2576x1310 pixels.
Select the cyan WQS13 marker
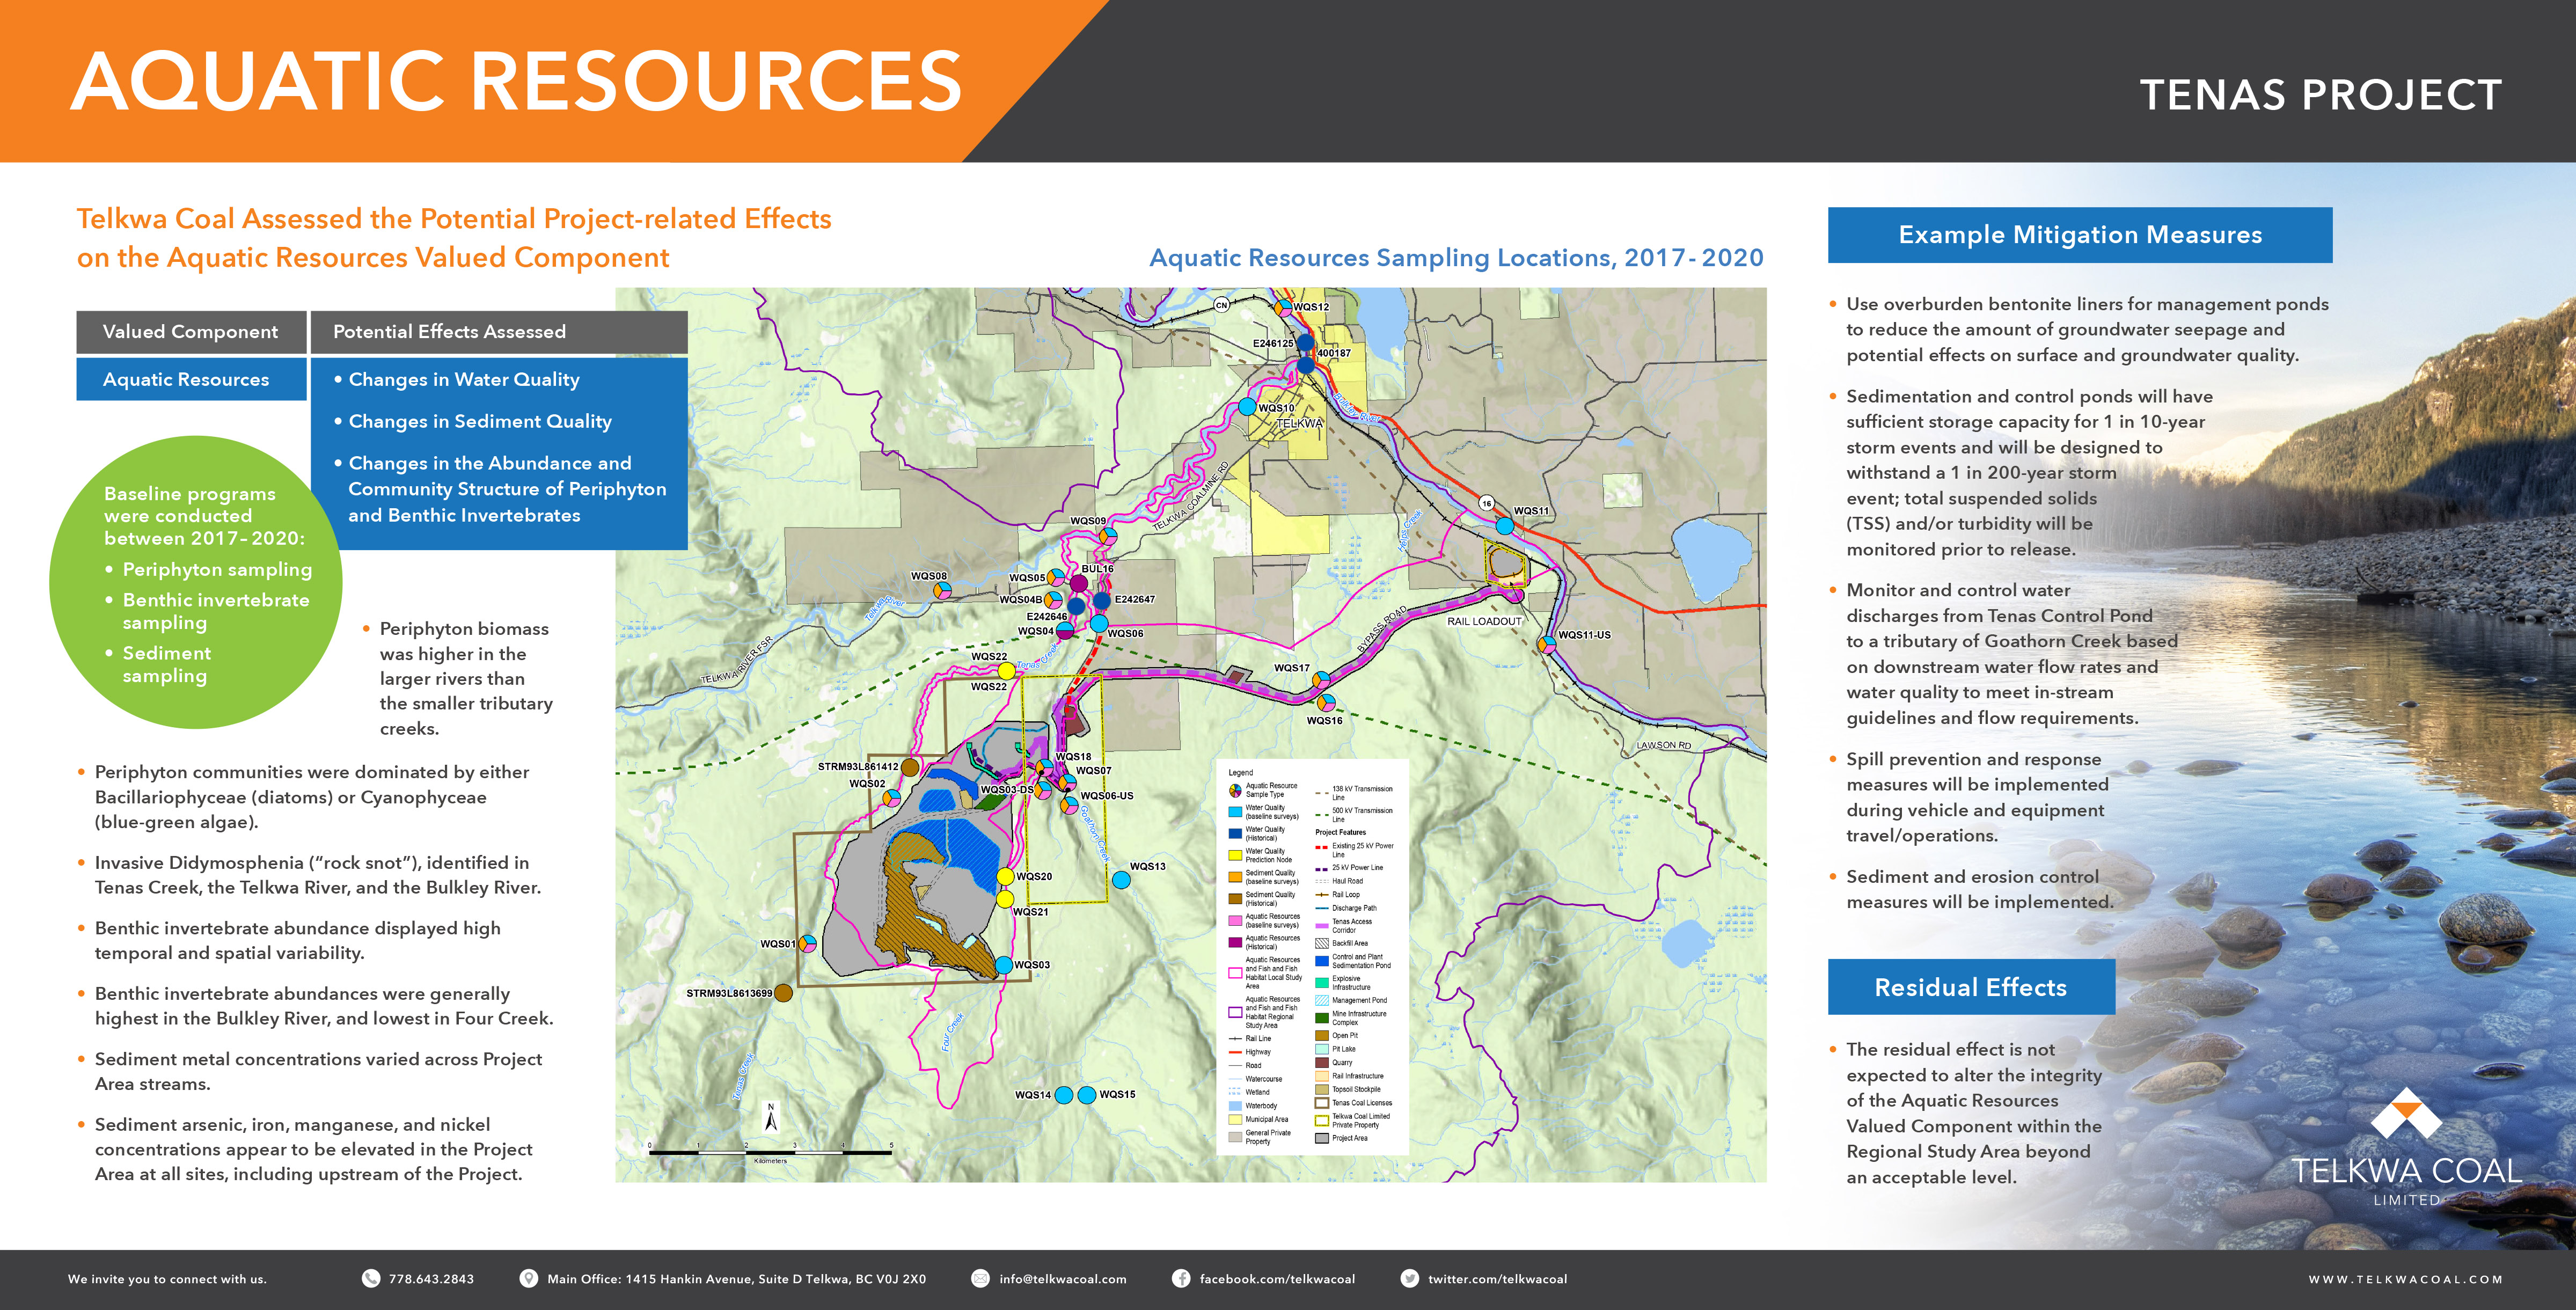(x=1121, y=880)
